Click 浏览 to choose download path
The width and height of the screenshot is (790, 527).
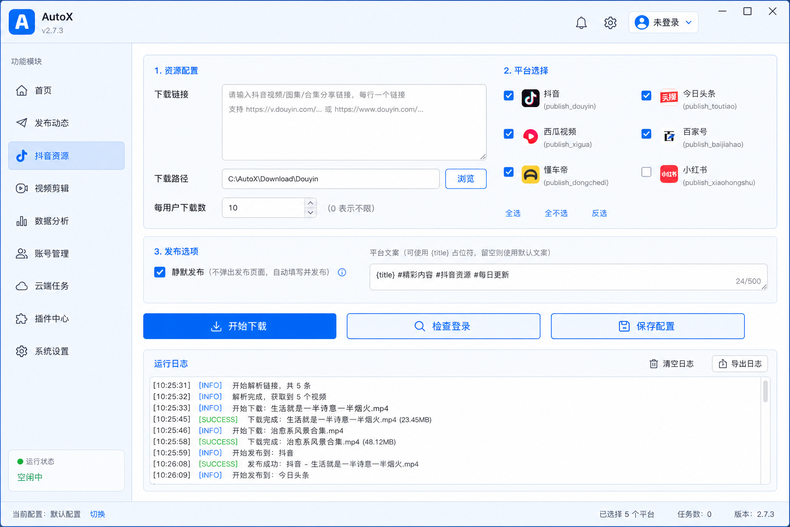(466, 179)
